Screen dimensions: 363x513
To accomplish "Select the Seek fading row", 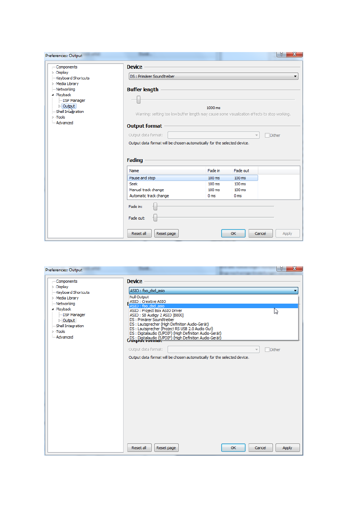I will 193,184.
